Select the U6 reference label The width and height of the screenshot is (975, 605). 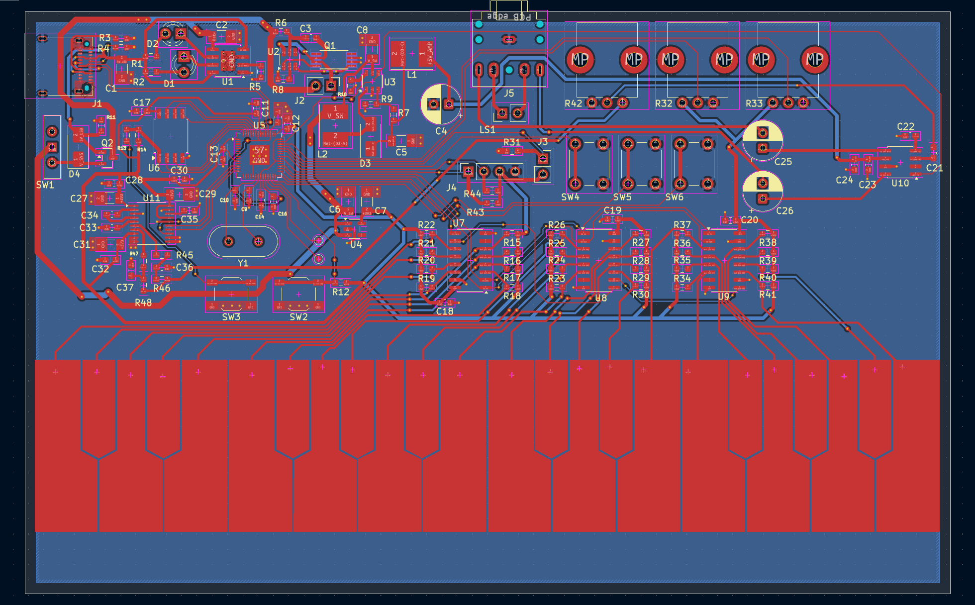coord(154,168)
